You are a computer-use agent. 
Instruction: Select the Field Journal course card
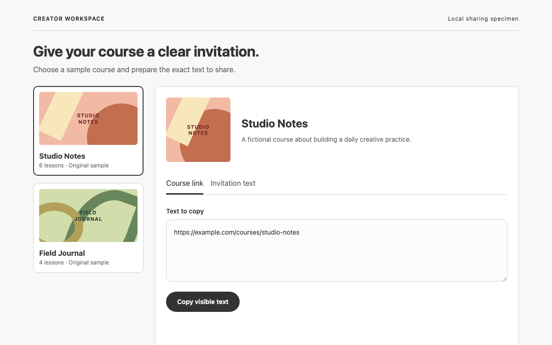point(88,228)
